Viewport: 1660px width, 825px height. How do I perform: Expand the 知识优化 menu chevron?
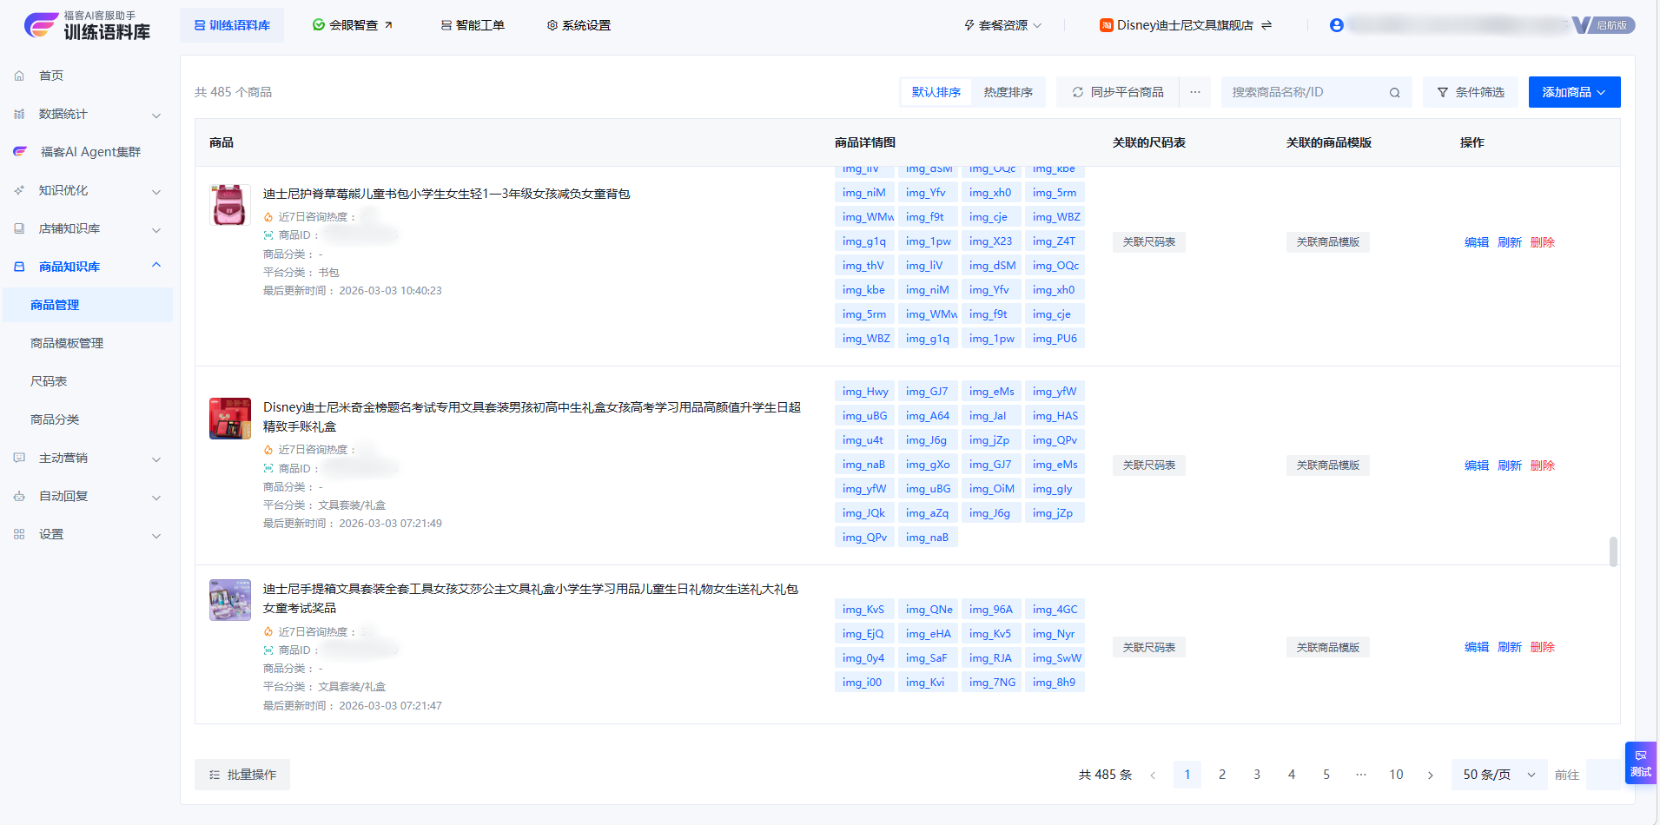[x=156, y=191]
